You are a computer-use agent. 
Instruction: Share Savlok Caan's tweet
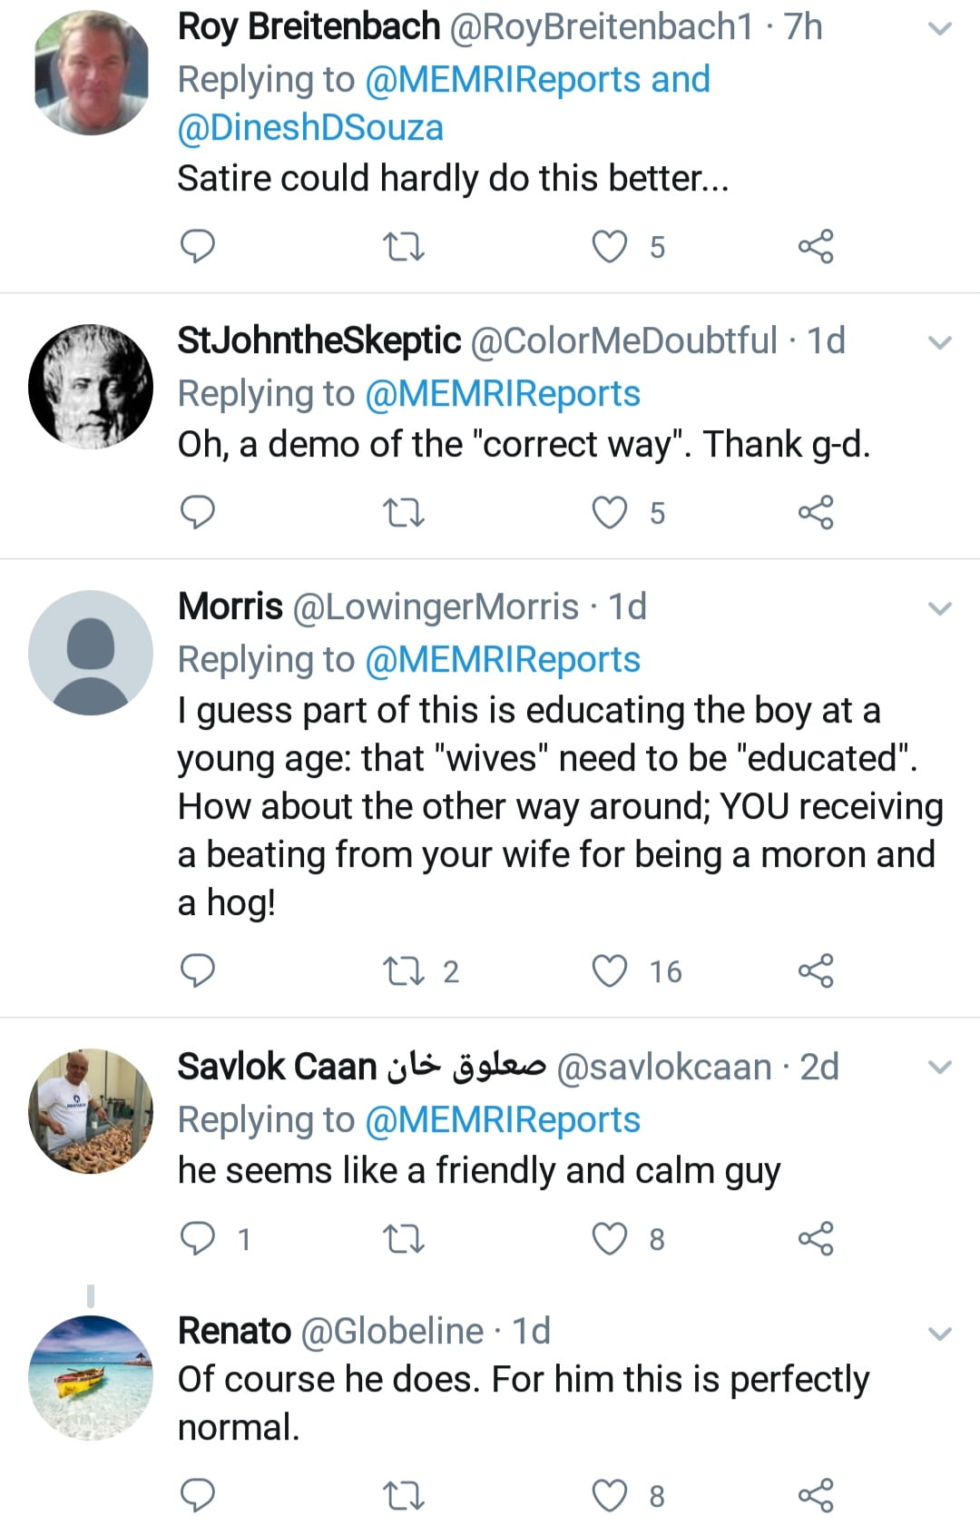click(x=815, y=1238)
